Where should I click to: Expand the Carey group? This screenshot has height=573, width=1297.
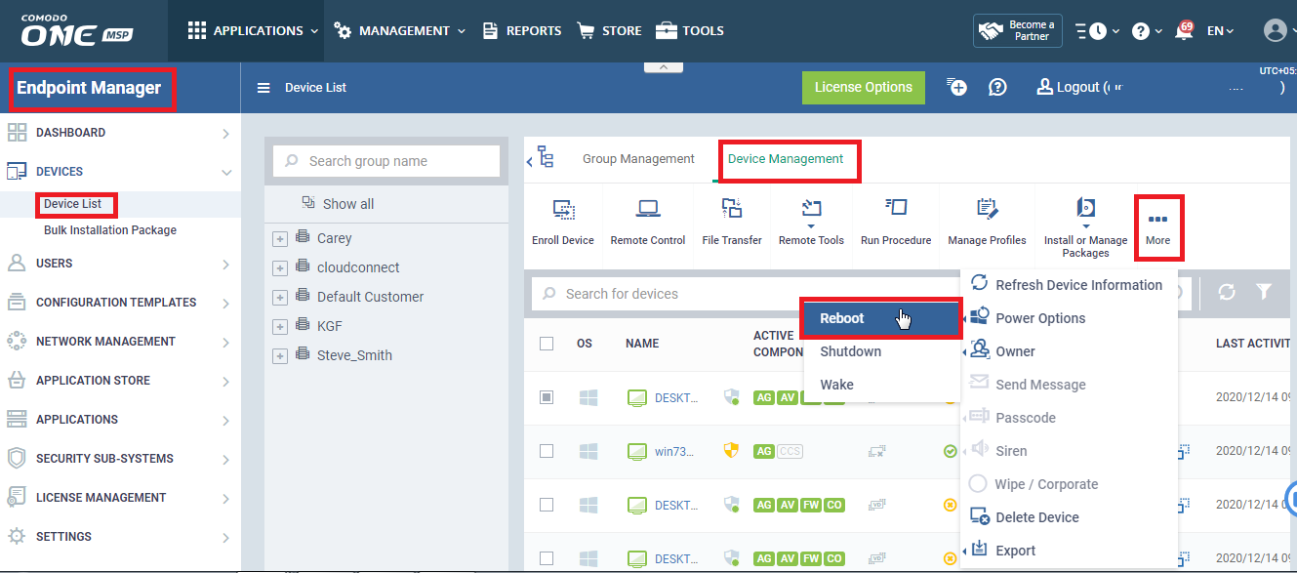pos(280,239)
